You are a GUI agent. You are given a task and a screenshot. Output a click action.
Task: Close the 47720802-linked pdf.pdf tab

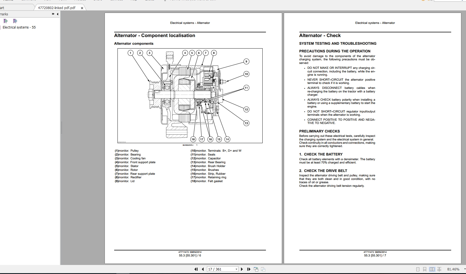[x=82, y=8]
